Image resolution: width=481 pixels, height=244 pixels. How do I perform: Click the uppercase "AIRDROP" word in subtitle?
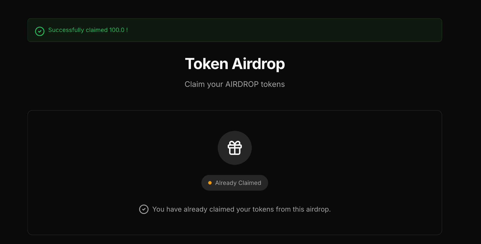point(242,84)
